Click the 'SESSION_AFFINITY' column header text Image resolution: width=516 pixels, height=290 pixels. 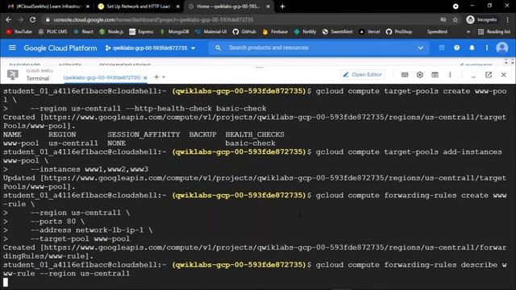coord(144,135)
